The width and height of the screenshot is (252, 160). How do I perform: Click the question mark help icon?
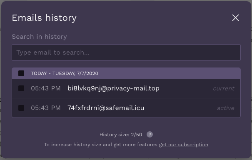tap(150, 135)
